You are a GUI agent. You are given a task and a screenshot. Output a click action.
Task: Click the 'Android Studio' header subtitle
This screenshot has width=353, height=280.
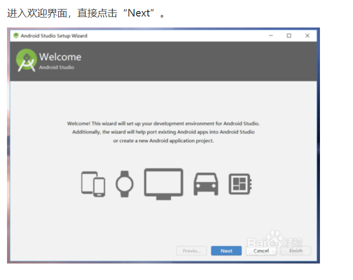tap(57, 67)
